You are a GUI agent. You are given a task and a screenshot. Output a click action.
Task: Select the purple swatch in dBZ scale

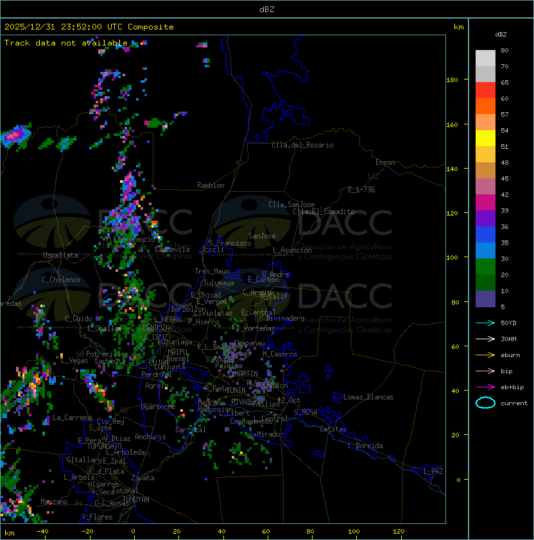[x=485, y=219]
